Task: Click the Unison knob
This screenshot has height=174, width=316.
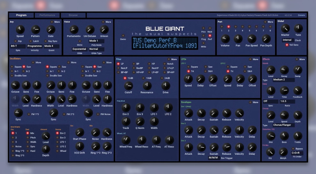Action: [104, 29]
